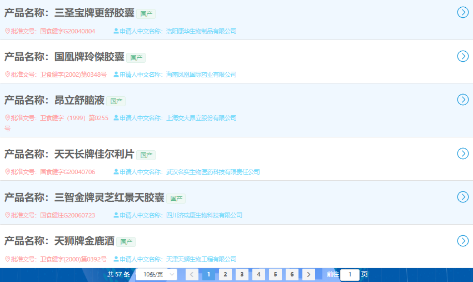Open details arrow for 三圣宝牌更舒胶囊
This screenshot has width=473, height=282.
[463, 12]
